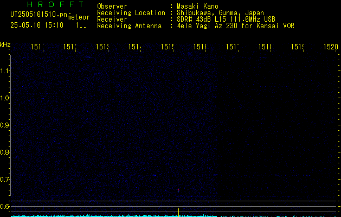341x217 pixels.
Task: Click the green HROFFT title text
Action: (x=55, y=4)
